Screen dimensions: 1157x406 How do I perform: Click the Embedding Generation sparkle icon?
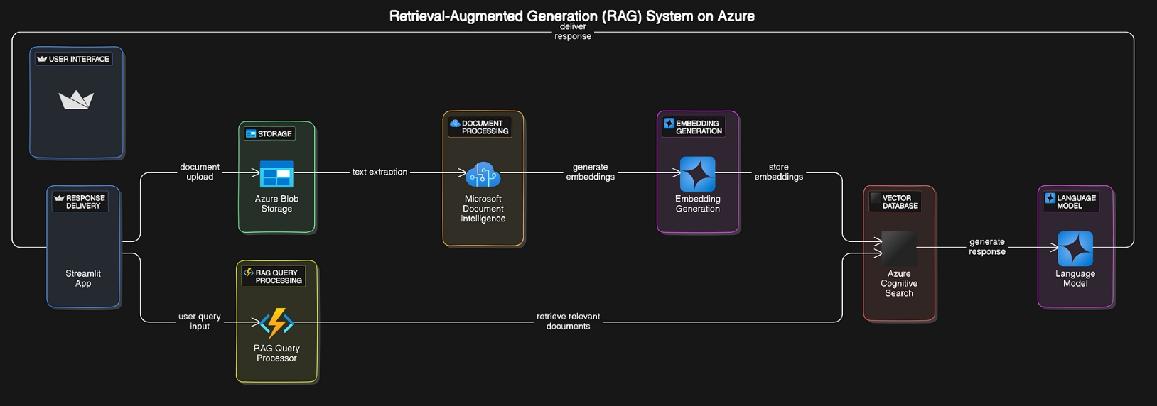[698, 174]
